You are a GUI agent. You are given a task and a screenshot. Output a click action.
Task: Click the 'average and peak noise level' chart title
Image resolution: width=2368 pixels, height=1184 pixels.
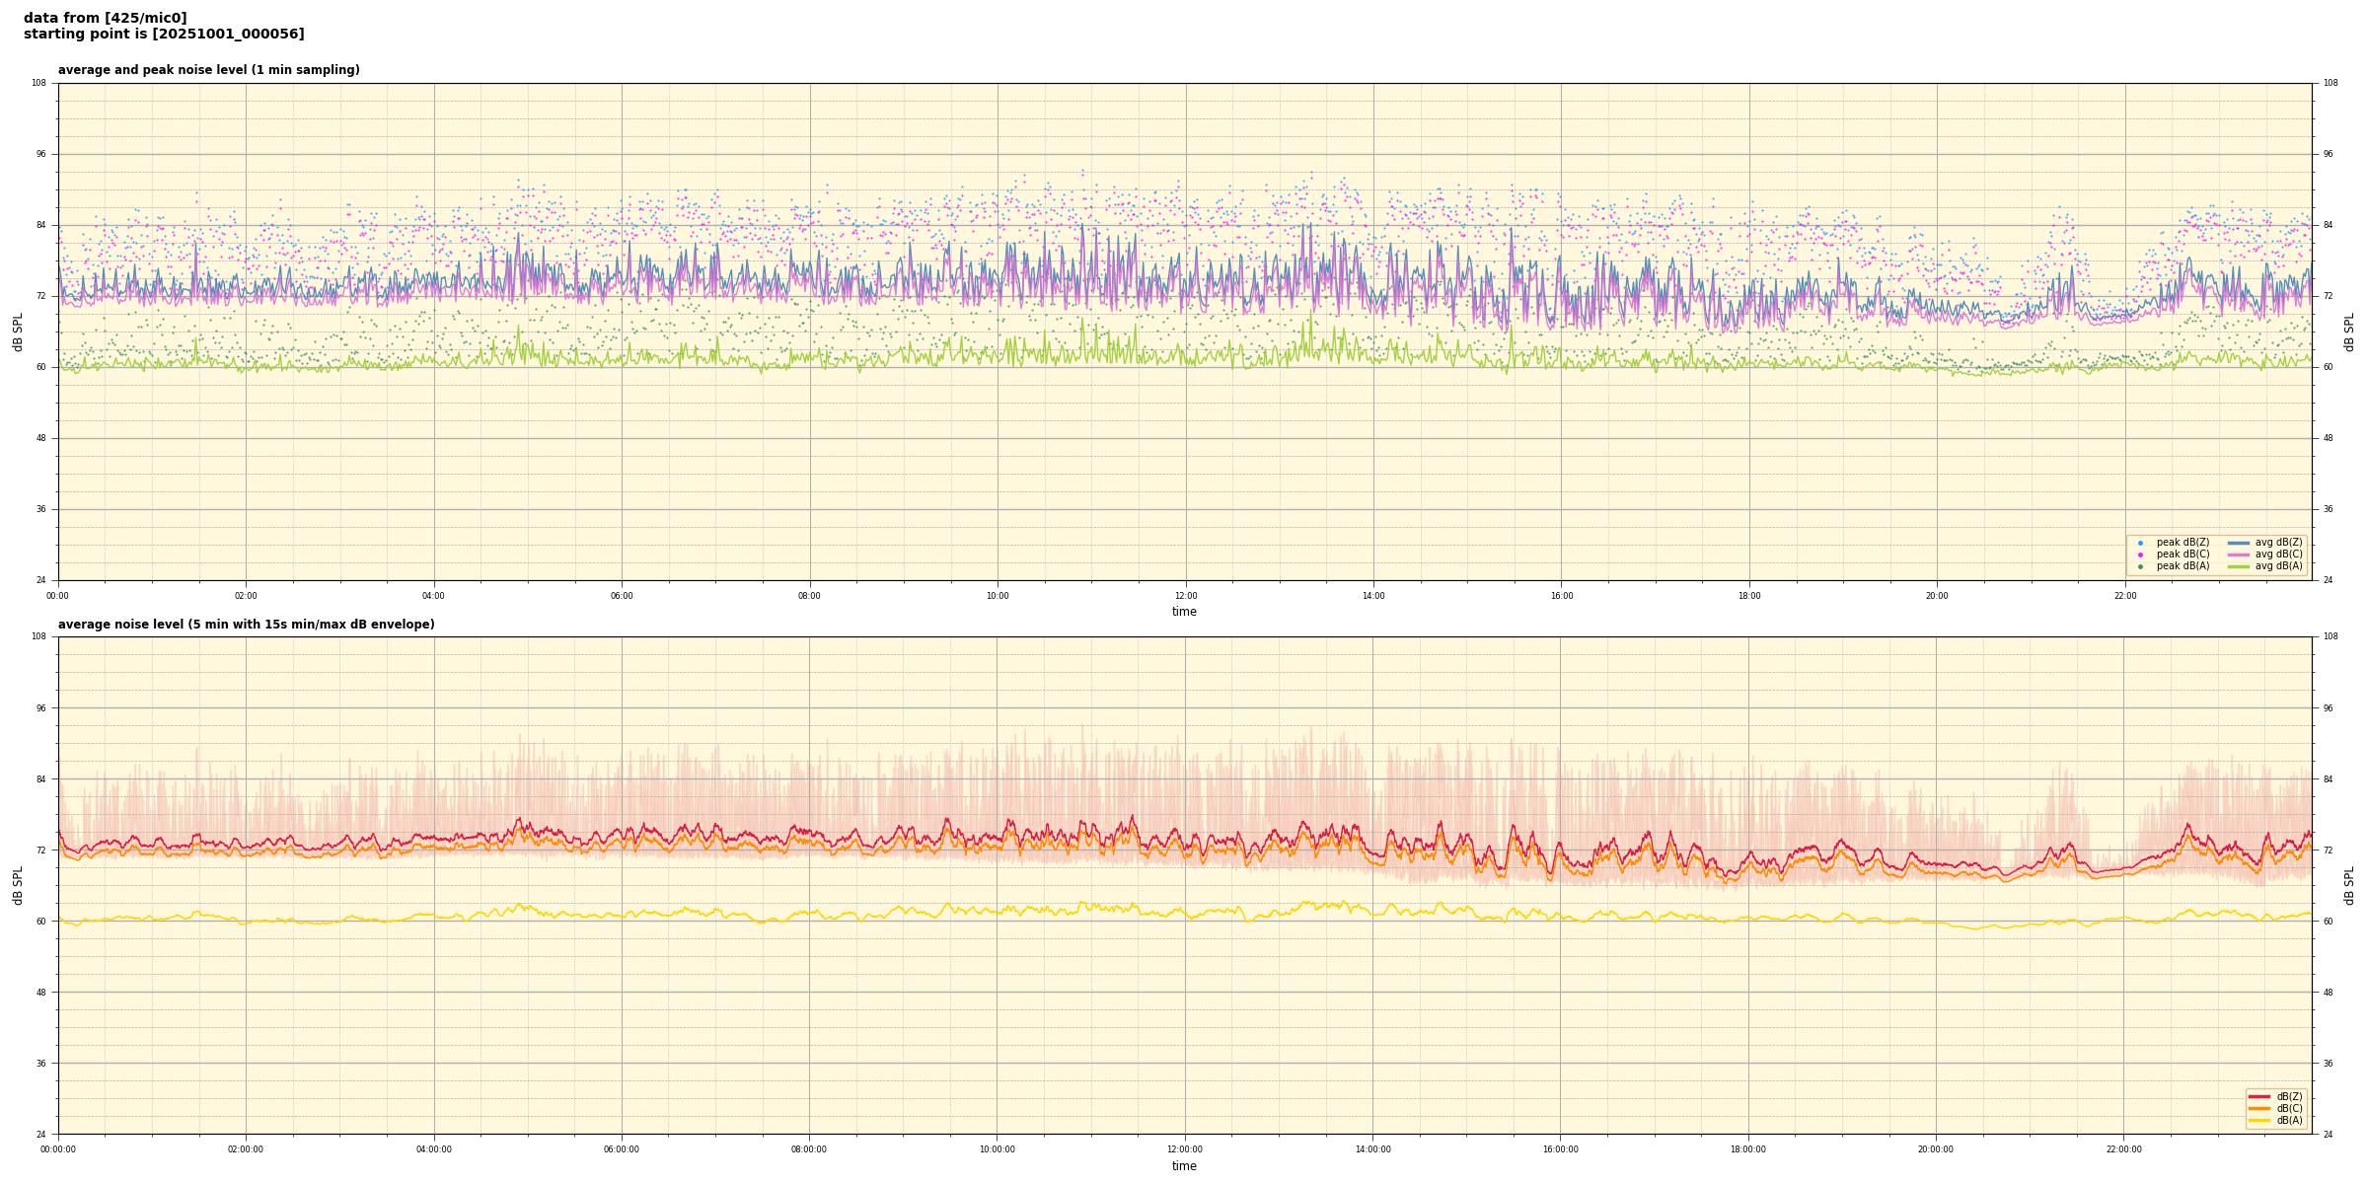click(208, 70)
